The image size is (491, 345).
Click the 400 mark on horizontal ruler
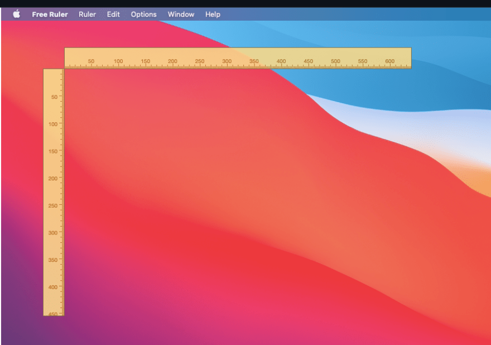[281, 61]
